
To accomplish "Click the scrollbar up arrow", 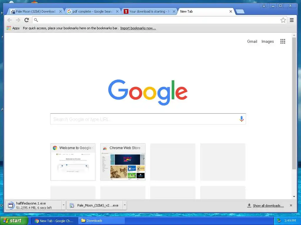I will point(294,35).
